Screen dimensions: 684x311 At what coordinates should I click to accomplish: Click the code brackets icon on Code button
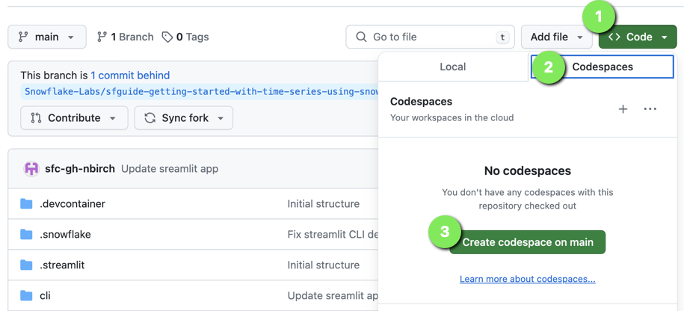coord(614,37)
